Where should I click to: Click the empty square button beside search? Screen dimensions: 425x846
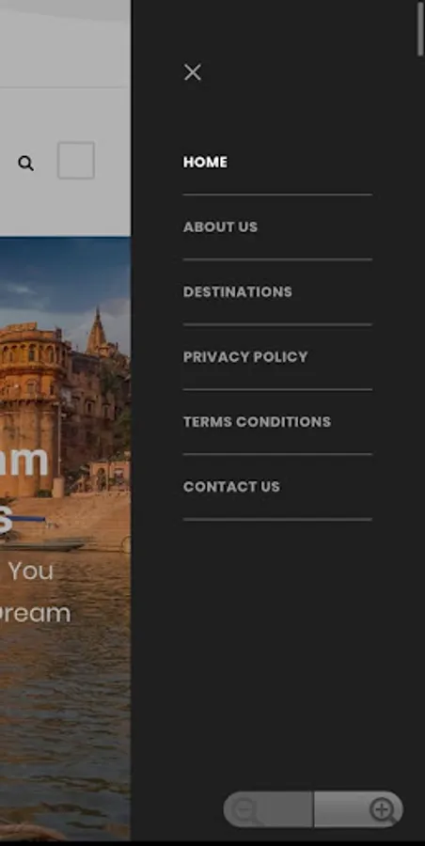point(76,160)
